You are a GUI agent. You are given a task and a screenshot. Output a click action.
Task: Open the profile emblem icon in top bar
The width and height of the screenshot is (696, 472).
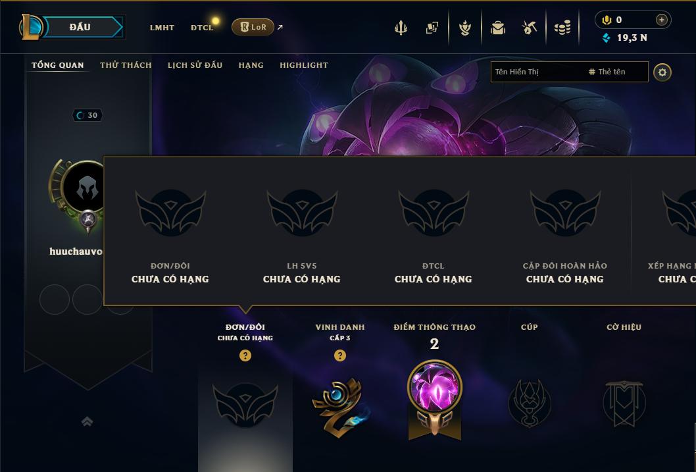(464, 28)
